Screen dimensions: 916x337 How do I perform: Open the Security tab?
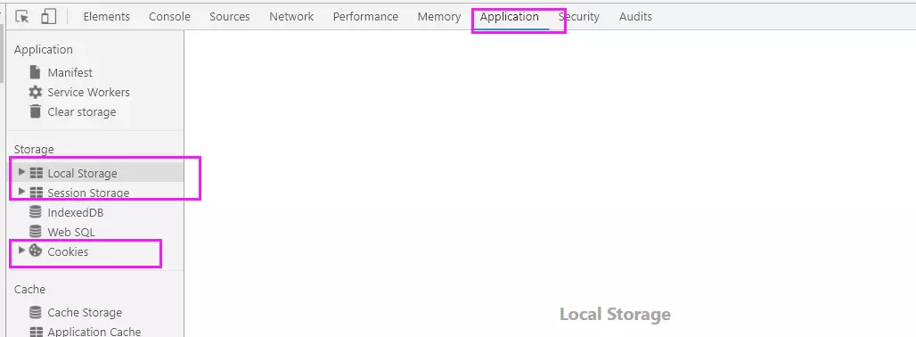pyautogui.click(x=579, y=17)
